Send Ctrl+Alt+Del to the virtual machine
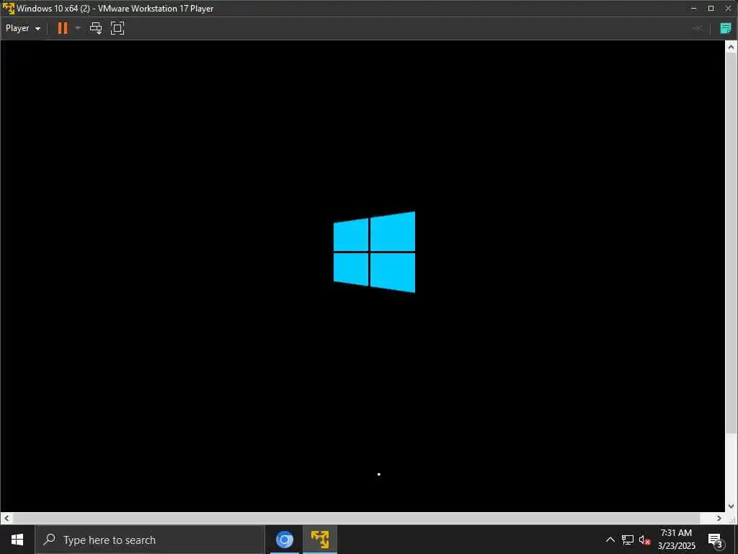 pos(96,28)
